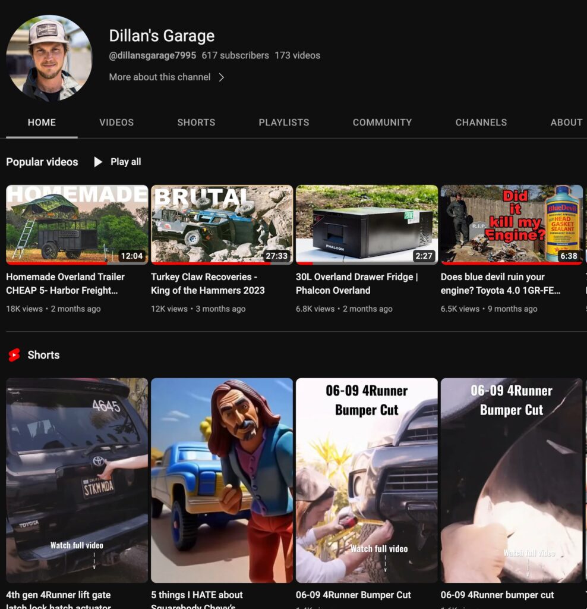Click the red progress bar under Homemade trailer video
The width and height of the screenshot is (587, 609).
coord(56,263)
